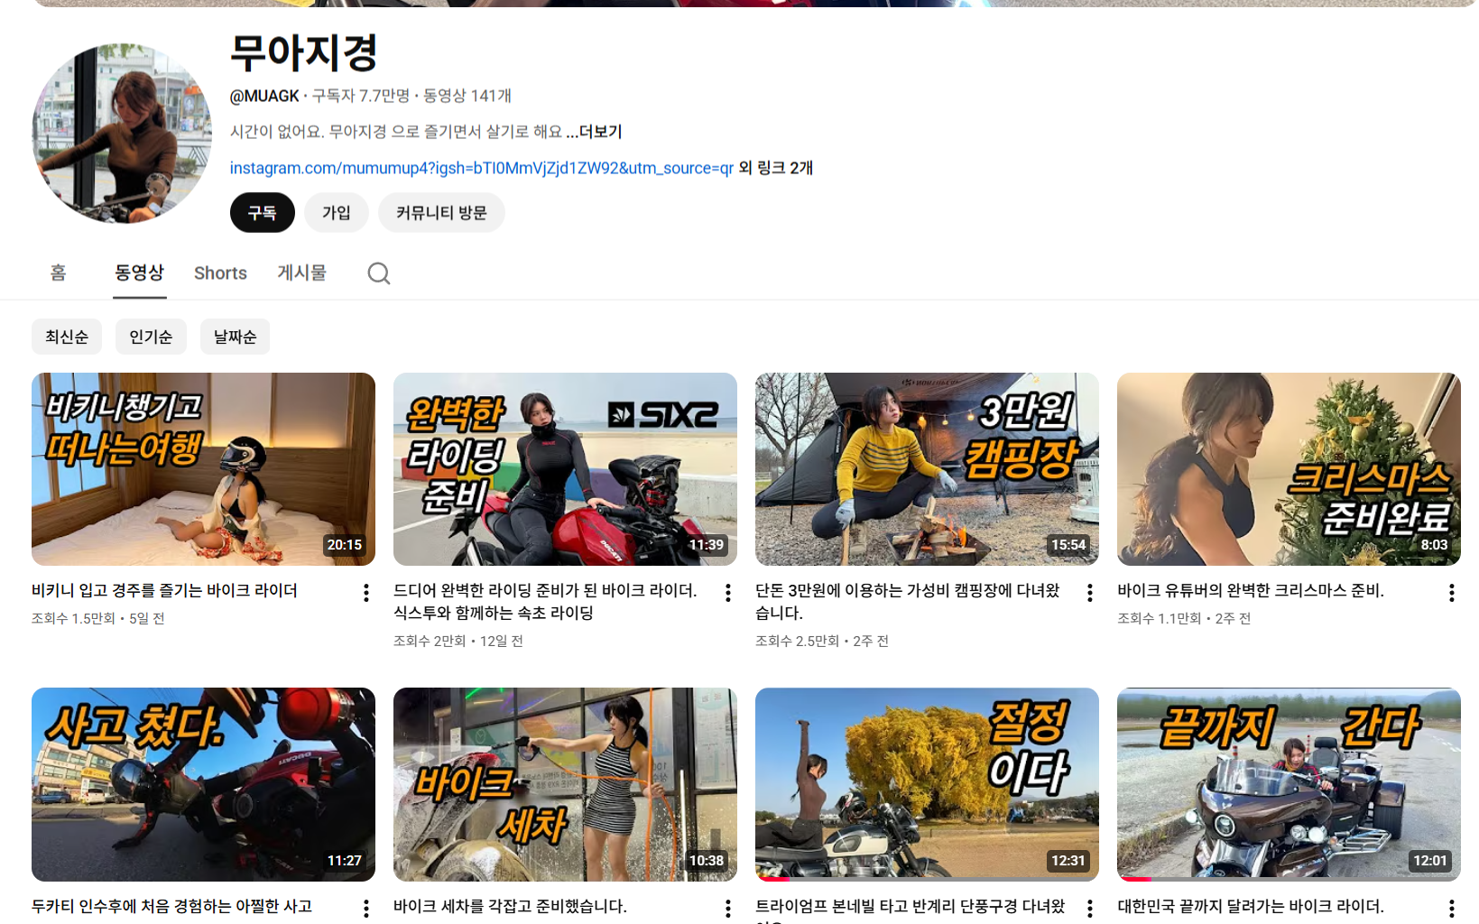Play the 크리스마스 준비완료 video thumbnail

pos(1289,469)
